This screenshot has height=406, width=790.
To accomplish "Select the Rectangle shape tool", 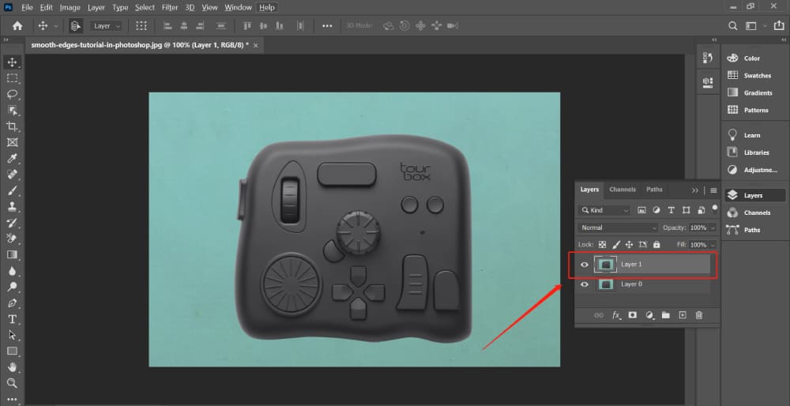I will coord(12,351).
